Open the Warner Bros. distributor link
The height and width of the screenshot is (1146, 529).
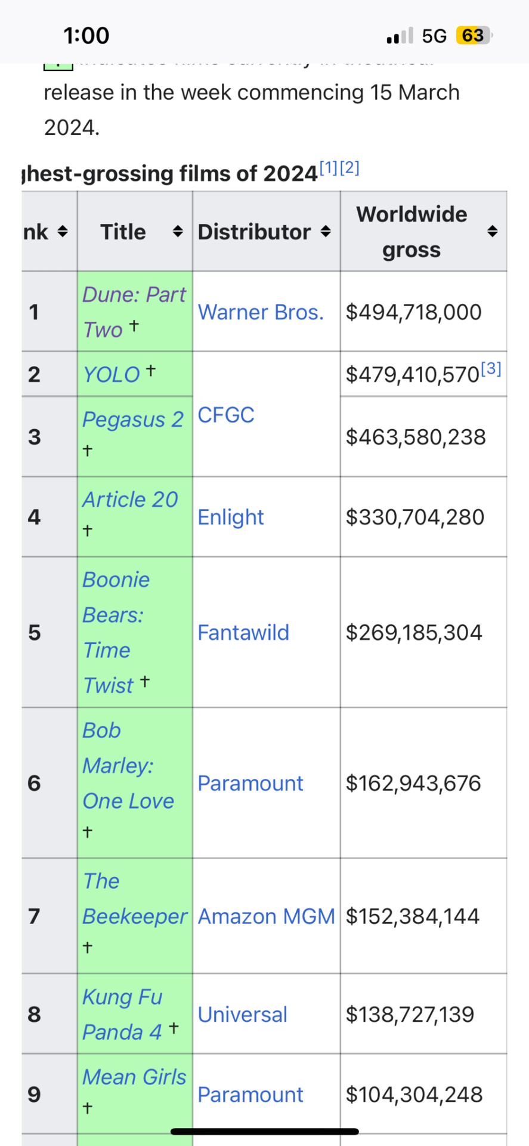click(261, 312)
